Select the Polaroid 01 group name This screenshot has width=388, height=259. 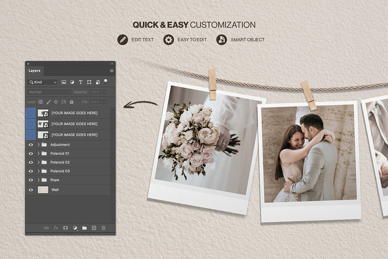(60, 153)
